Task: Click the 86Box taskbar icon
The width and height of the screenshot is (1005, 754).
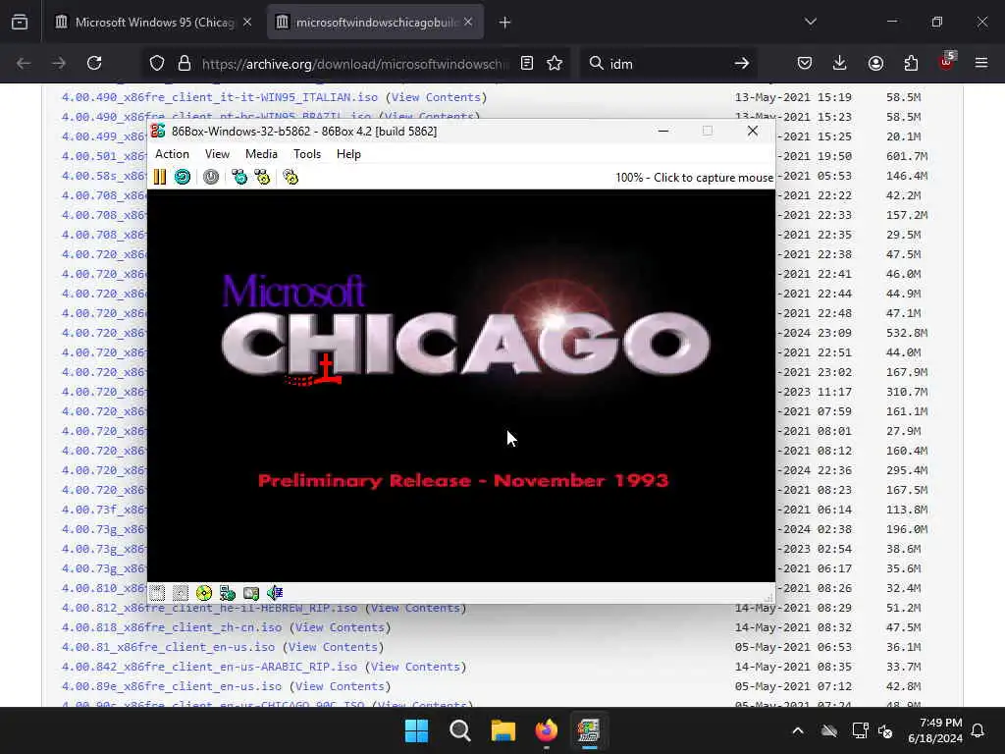Action: coord(589,730)
